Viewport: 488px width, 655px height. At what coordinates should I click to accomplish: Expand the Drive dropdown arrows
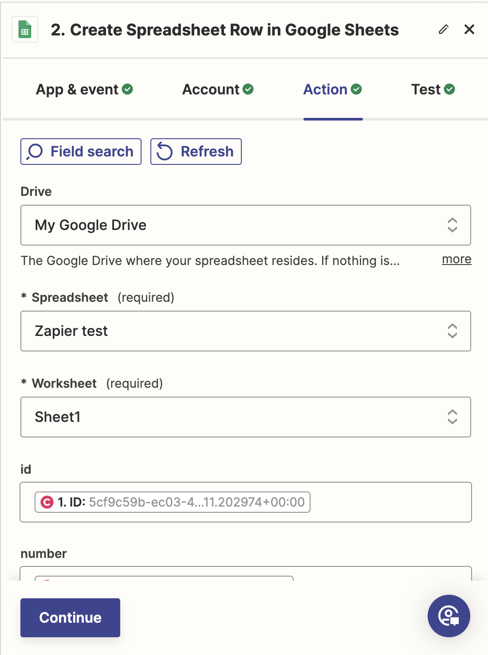(x=452, y=225)
